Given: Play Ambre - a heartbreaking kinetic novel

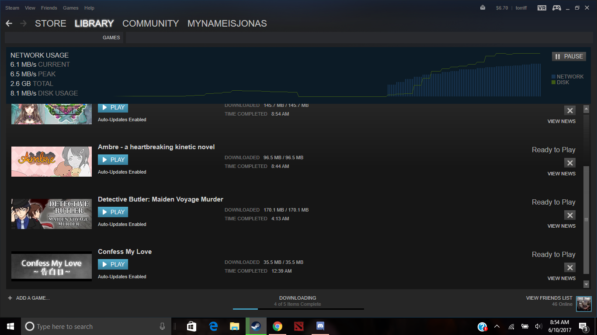Looking at the screenshot, I should click(113, 160).
